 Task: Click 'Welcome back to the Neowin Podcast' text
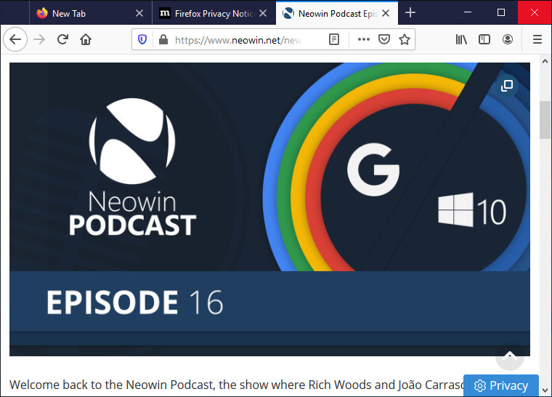pos(111,385)
